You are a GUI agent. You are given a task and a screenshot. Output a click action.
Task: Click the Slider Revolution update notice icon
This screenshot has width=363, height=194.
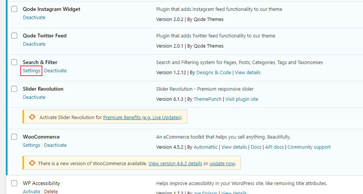pos(32,117)
